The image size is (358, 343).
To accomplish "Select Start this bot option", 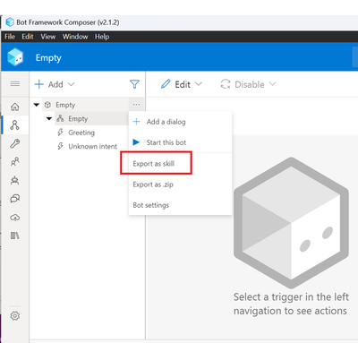I will (166, 142).
